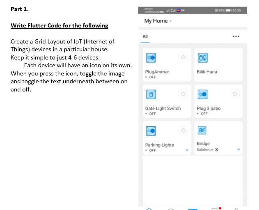Open the My Home chevron selector

coord(171,21)
